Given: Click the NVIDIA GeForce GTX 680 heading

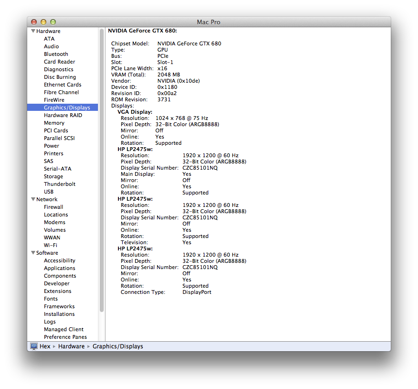Looking at the screenshot, I should tap(142, 31).
